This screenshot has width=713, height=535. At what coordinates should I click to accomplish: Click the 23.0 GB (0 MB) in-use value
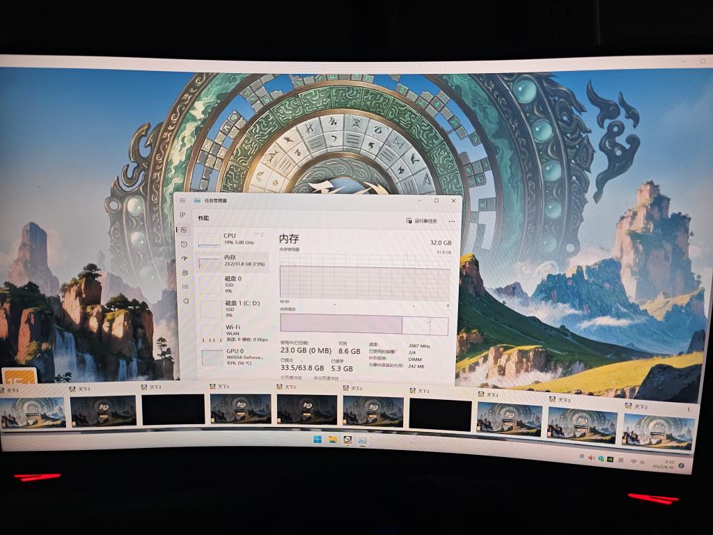[x=306, y=350]
